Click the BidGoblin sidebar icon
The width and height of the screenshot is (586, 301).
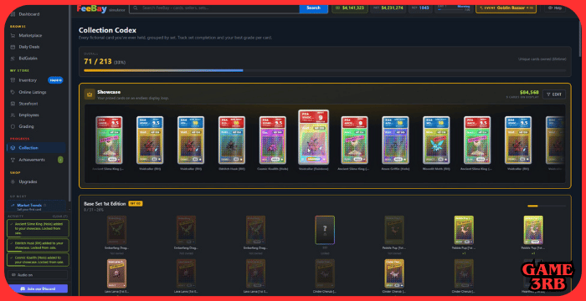coord(13,59)
